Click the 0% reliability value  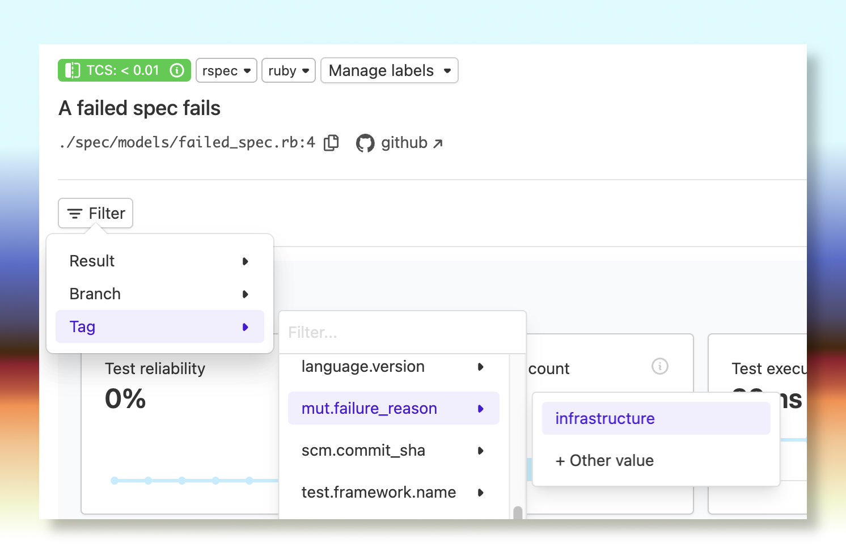tap(125, 398)
